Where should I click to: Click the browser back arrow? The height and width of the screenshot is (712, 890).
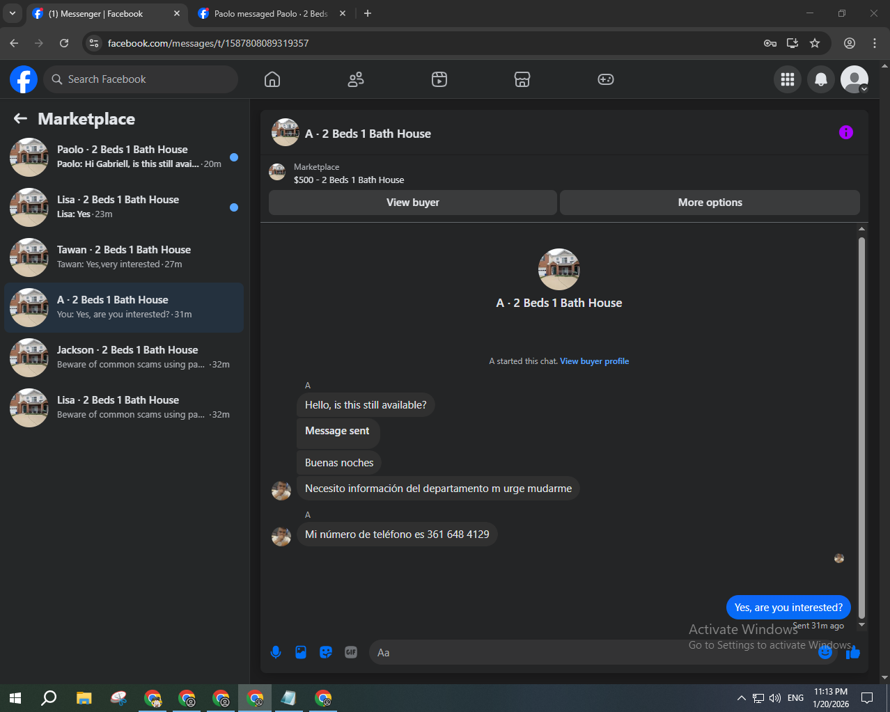tap(14, 43)
